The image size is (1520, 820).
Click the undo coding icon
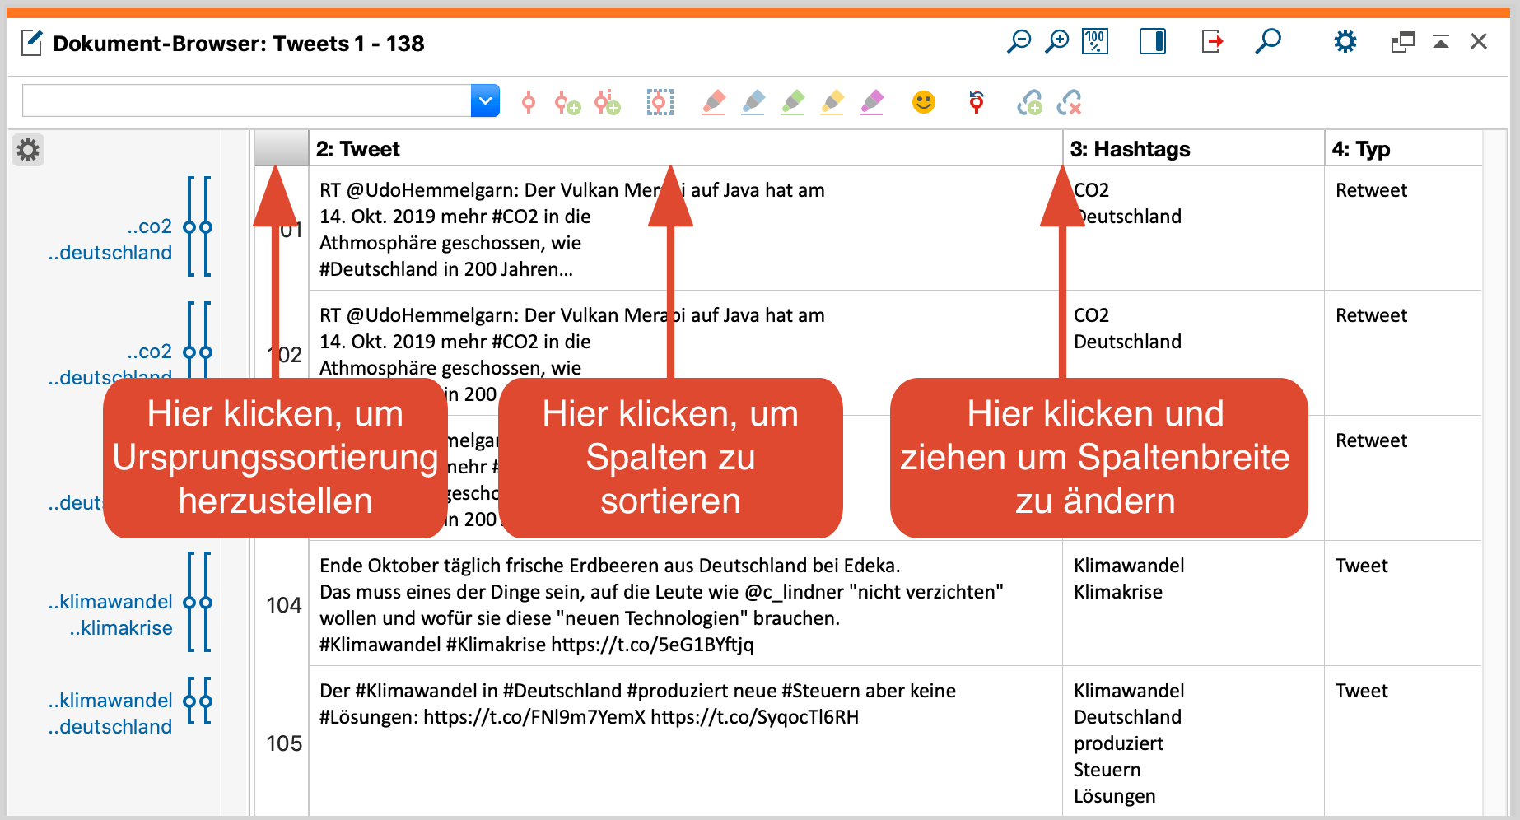[x=977, y=102]
